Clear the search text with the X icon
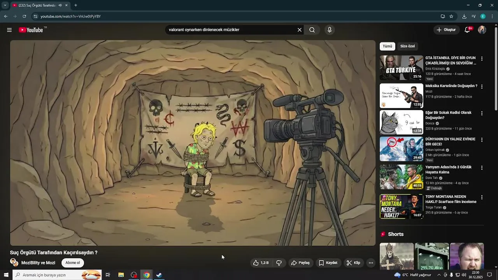Screen dimensions: 498x280 [300, 30]
